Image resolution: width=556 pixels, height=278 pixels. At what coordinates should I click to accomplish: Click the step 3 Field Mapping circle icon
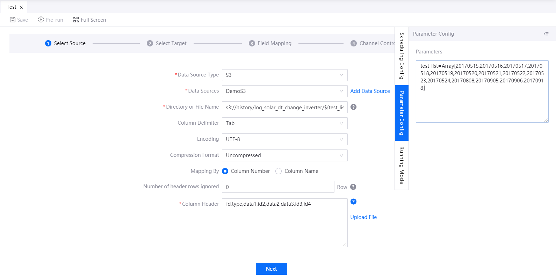tap(252, 43)
